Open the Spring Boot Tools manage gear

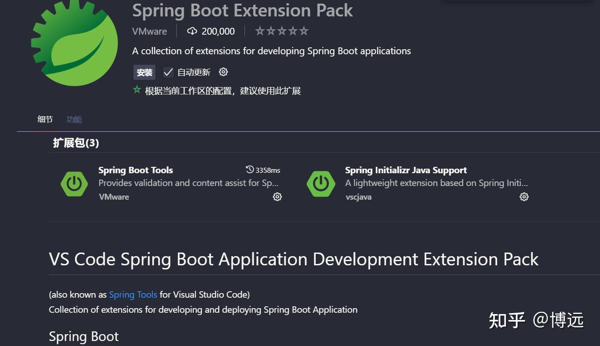coord(277,197)
